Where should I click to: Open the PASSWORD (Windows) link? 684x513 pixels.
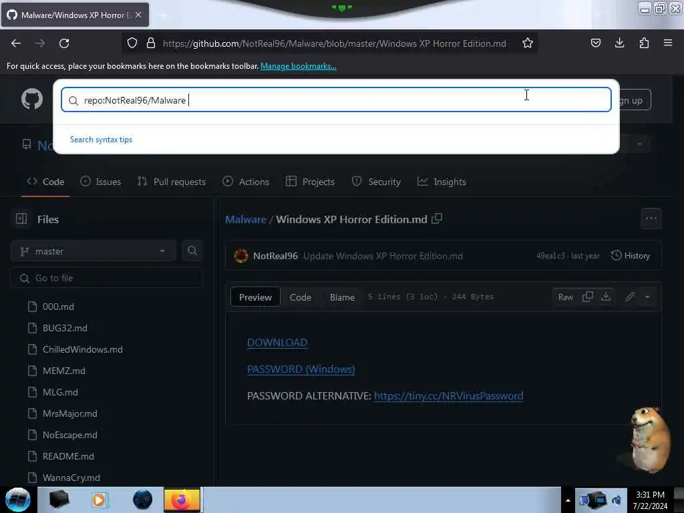pos(301,369)
